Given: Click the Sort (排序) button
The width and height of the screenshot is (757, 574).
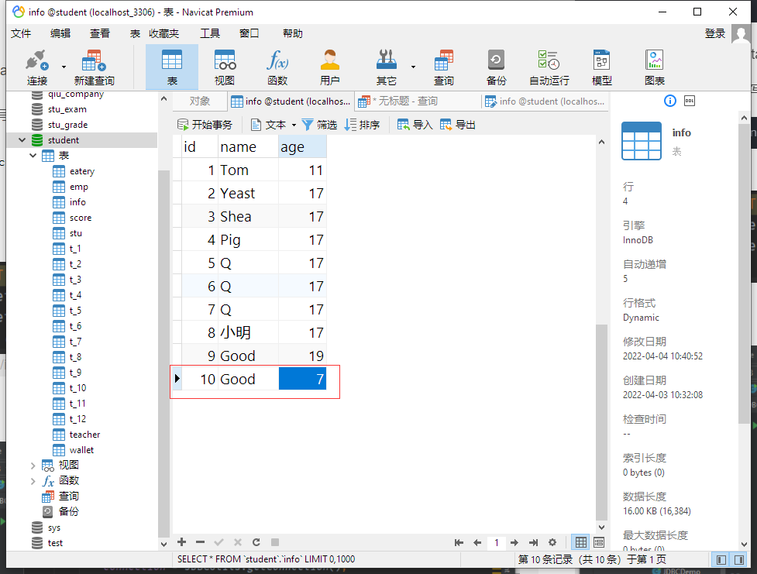Looking at the screenshot, I should click(362, 125).
